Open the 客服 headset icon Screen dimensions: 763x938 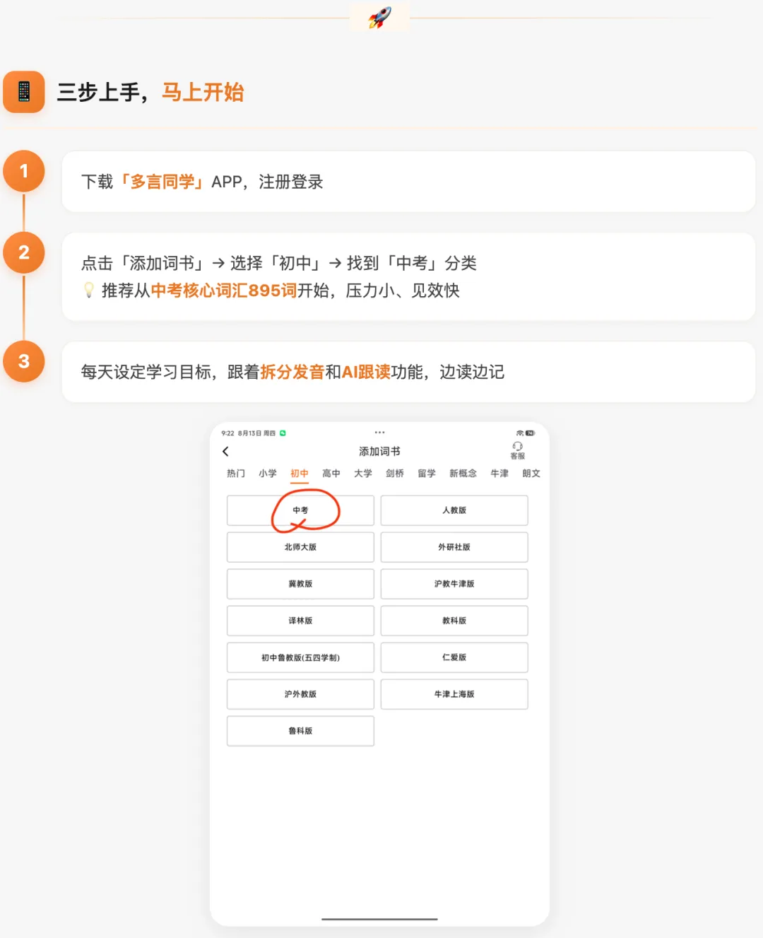point(517,450)
